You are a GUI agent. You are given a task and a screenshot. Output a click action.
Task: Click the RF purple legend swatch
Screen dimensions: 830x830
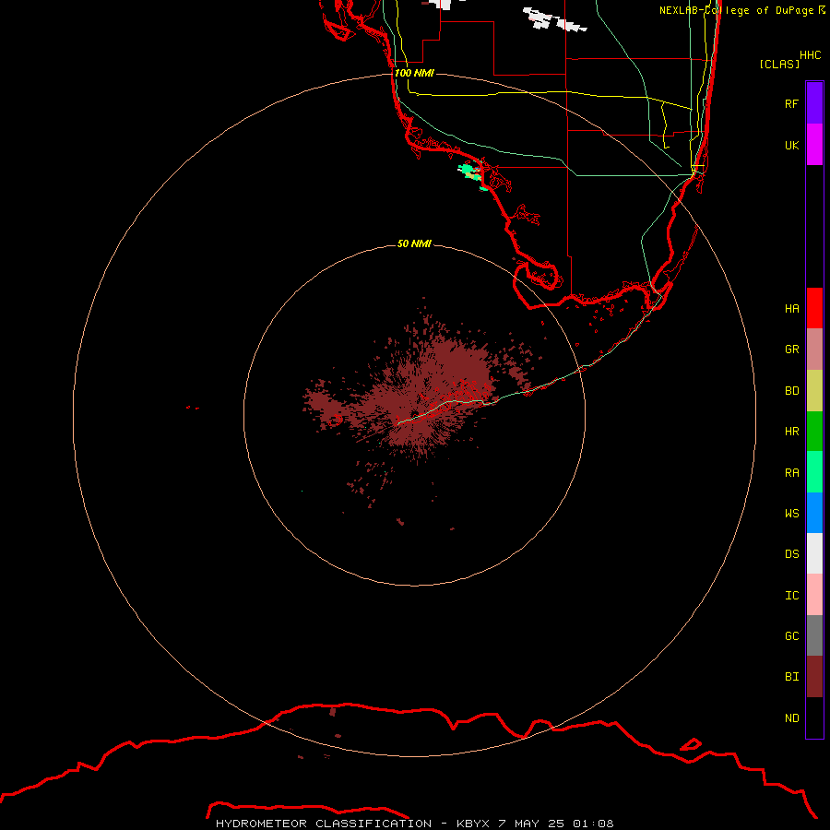[x=814, y=103]
